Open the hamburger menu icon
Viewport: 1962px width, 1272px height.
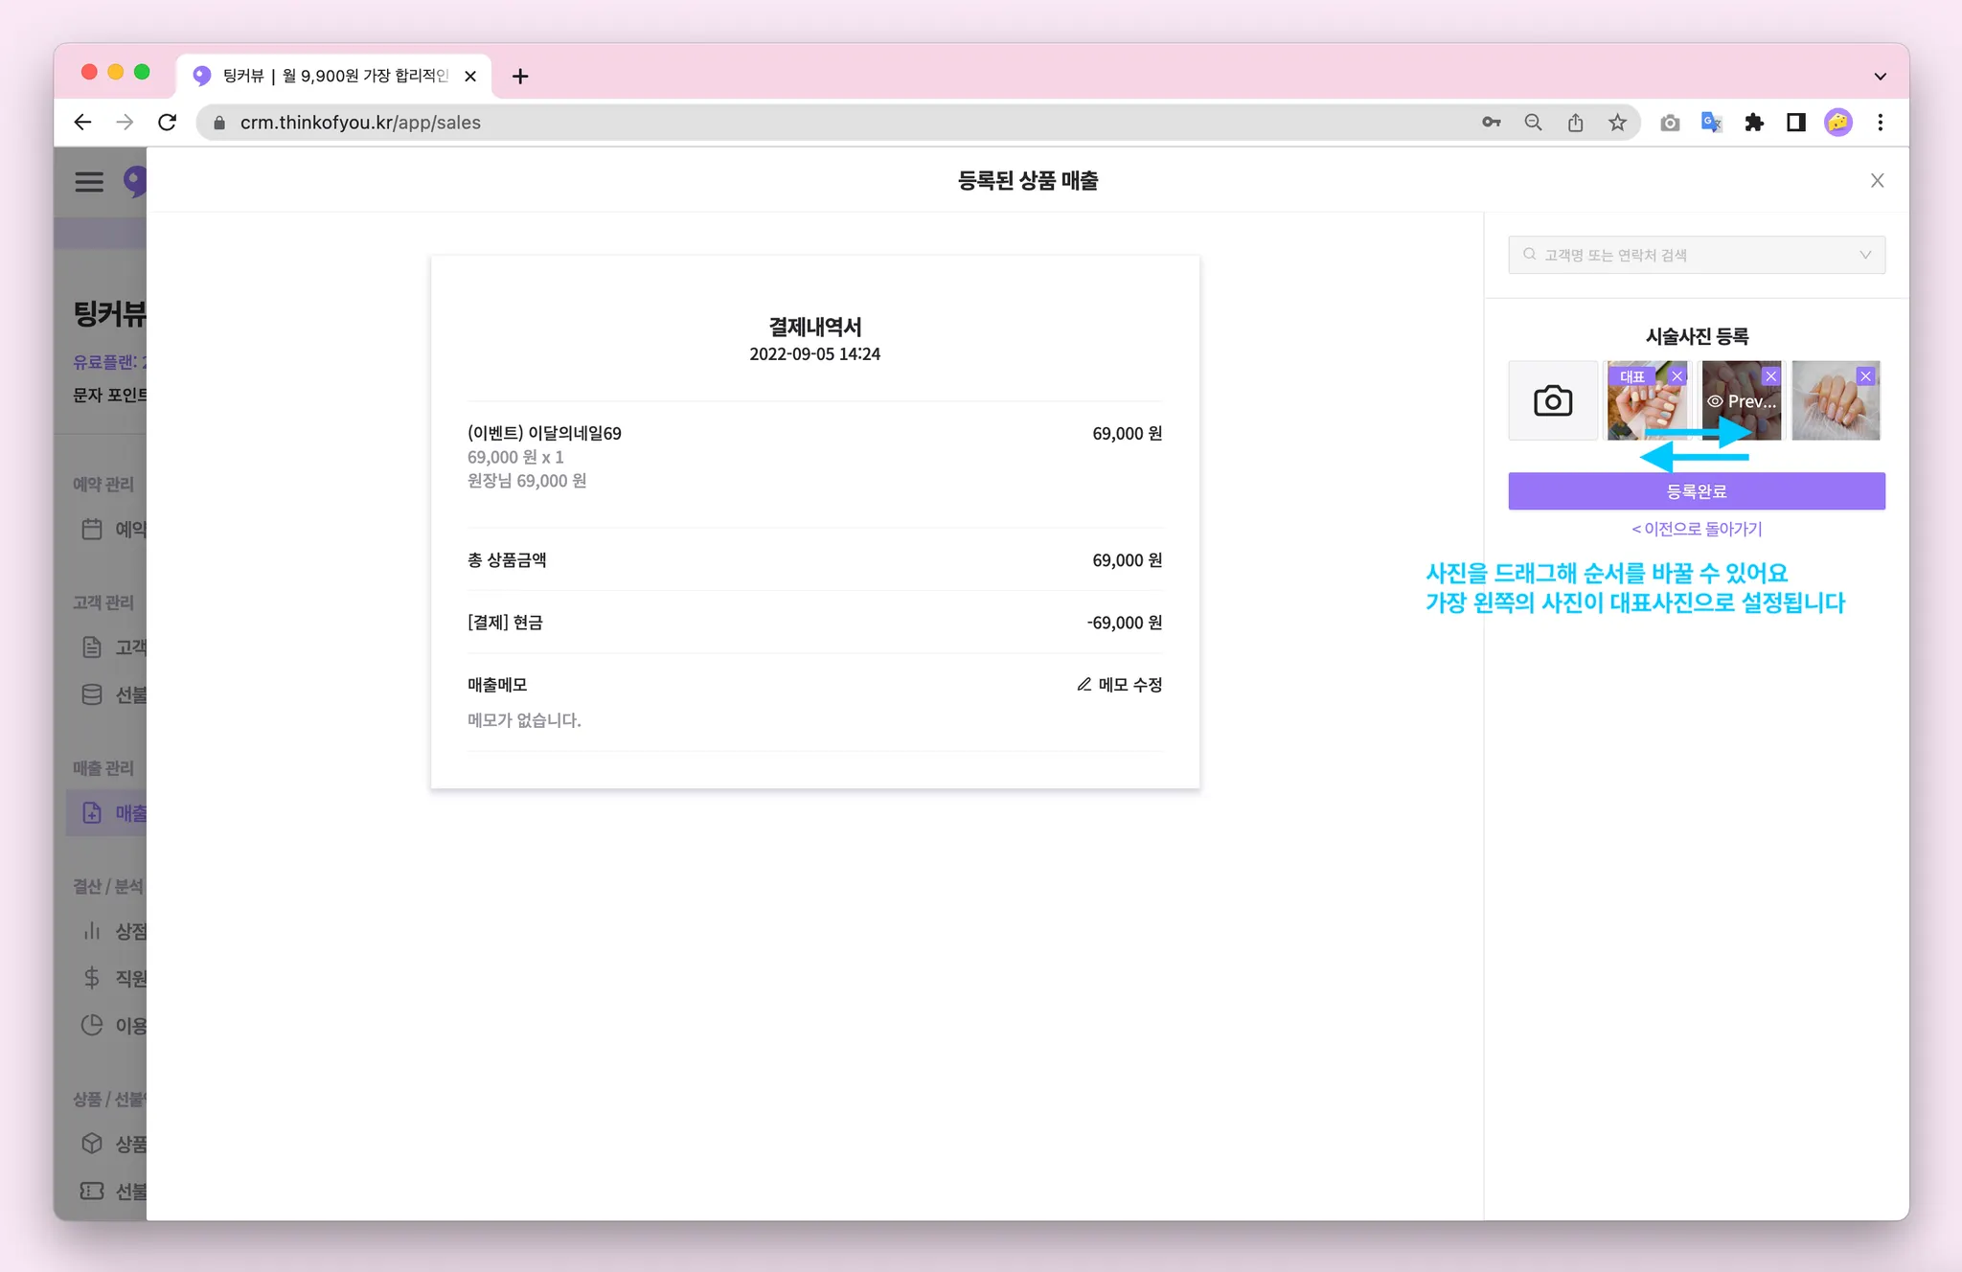tap(89, 181)
